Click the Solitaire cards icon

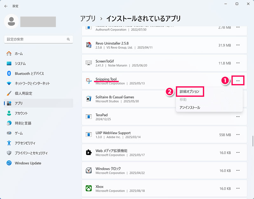point(89,99)
